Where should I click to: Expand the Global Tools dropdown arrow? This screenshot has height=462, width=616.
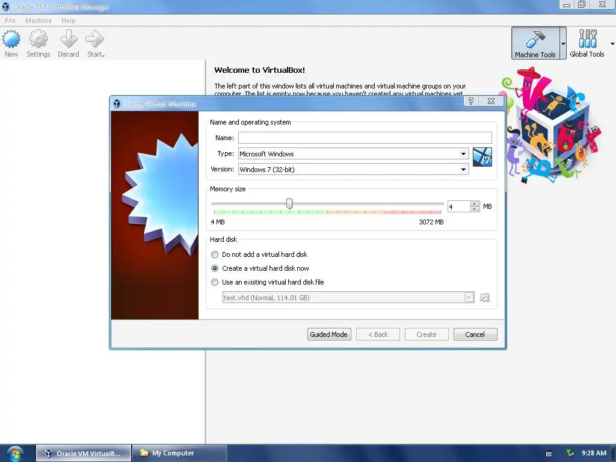[612, 43]
